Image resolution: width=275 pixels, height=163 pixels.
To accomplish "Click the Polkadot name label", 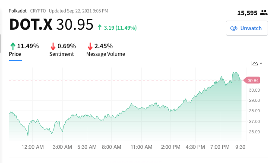I will coord(18,11).
